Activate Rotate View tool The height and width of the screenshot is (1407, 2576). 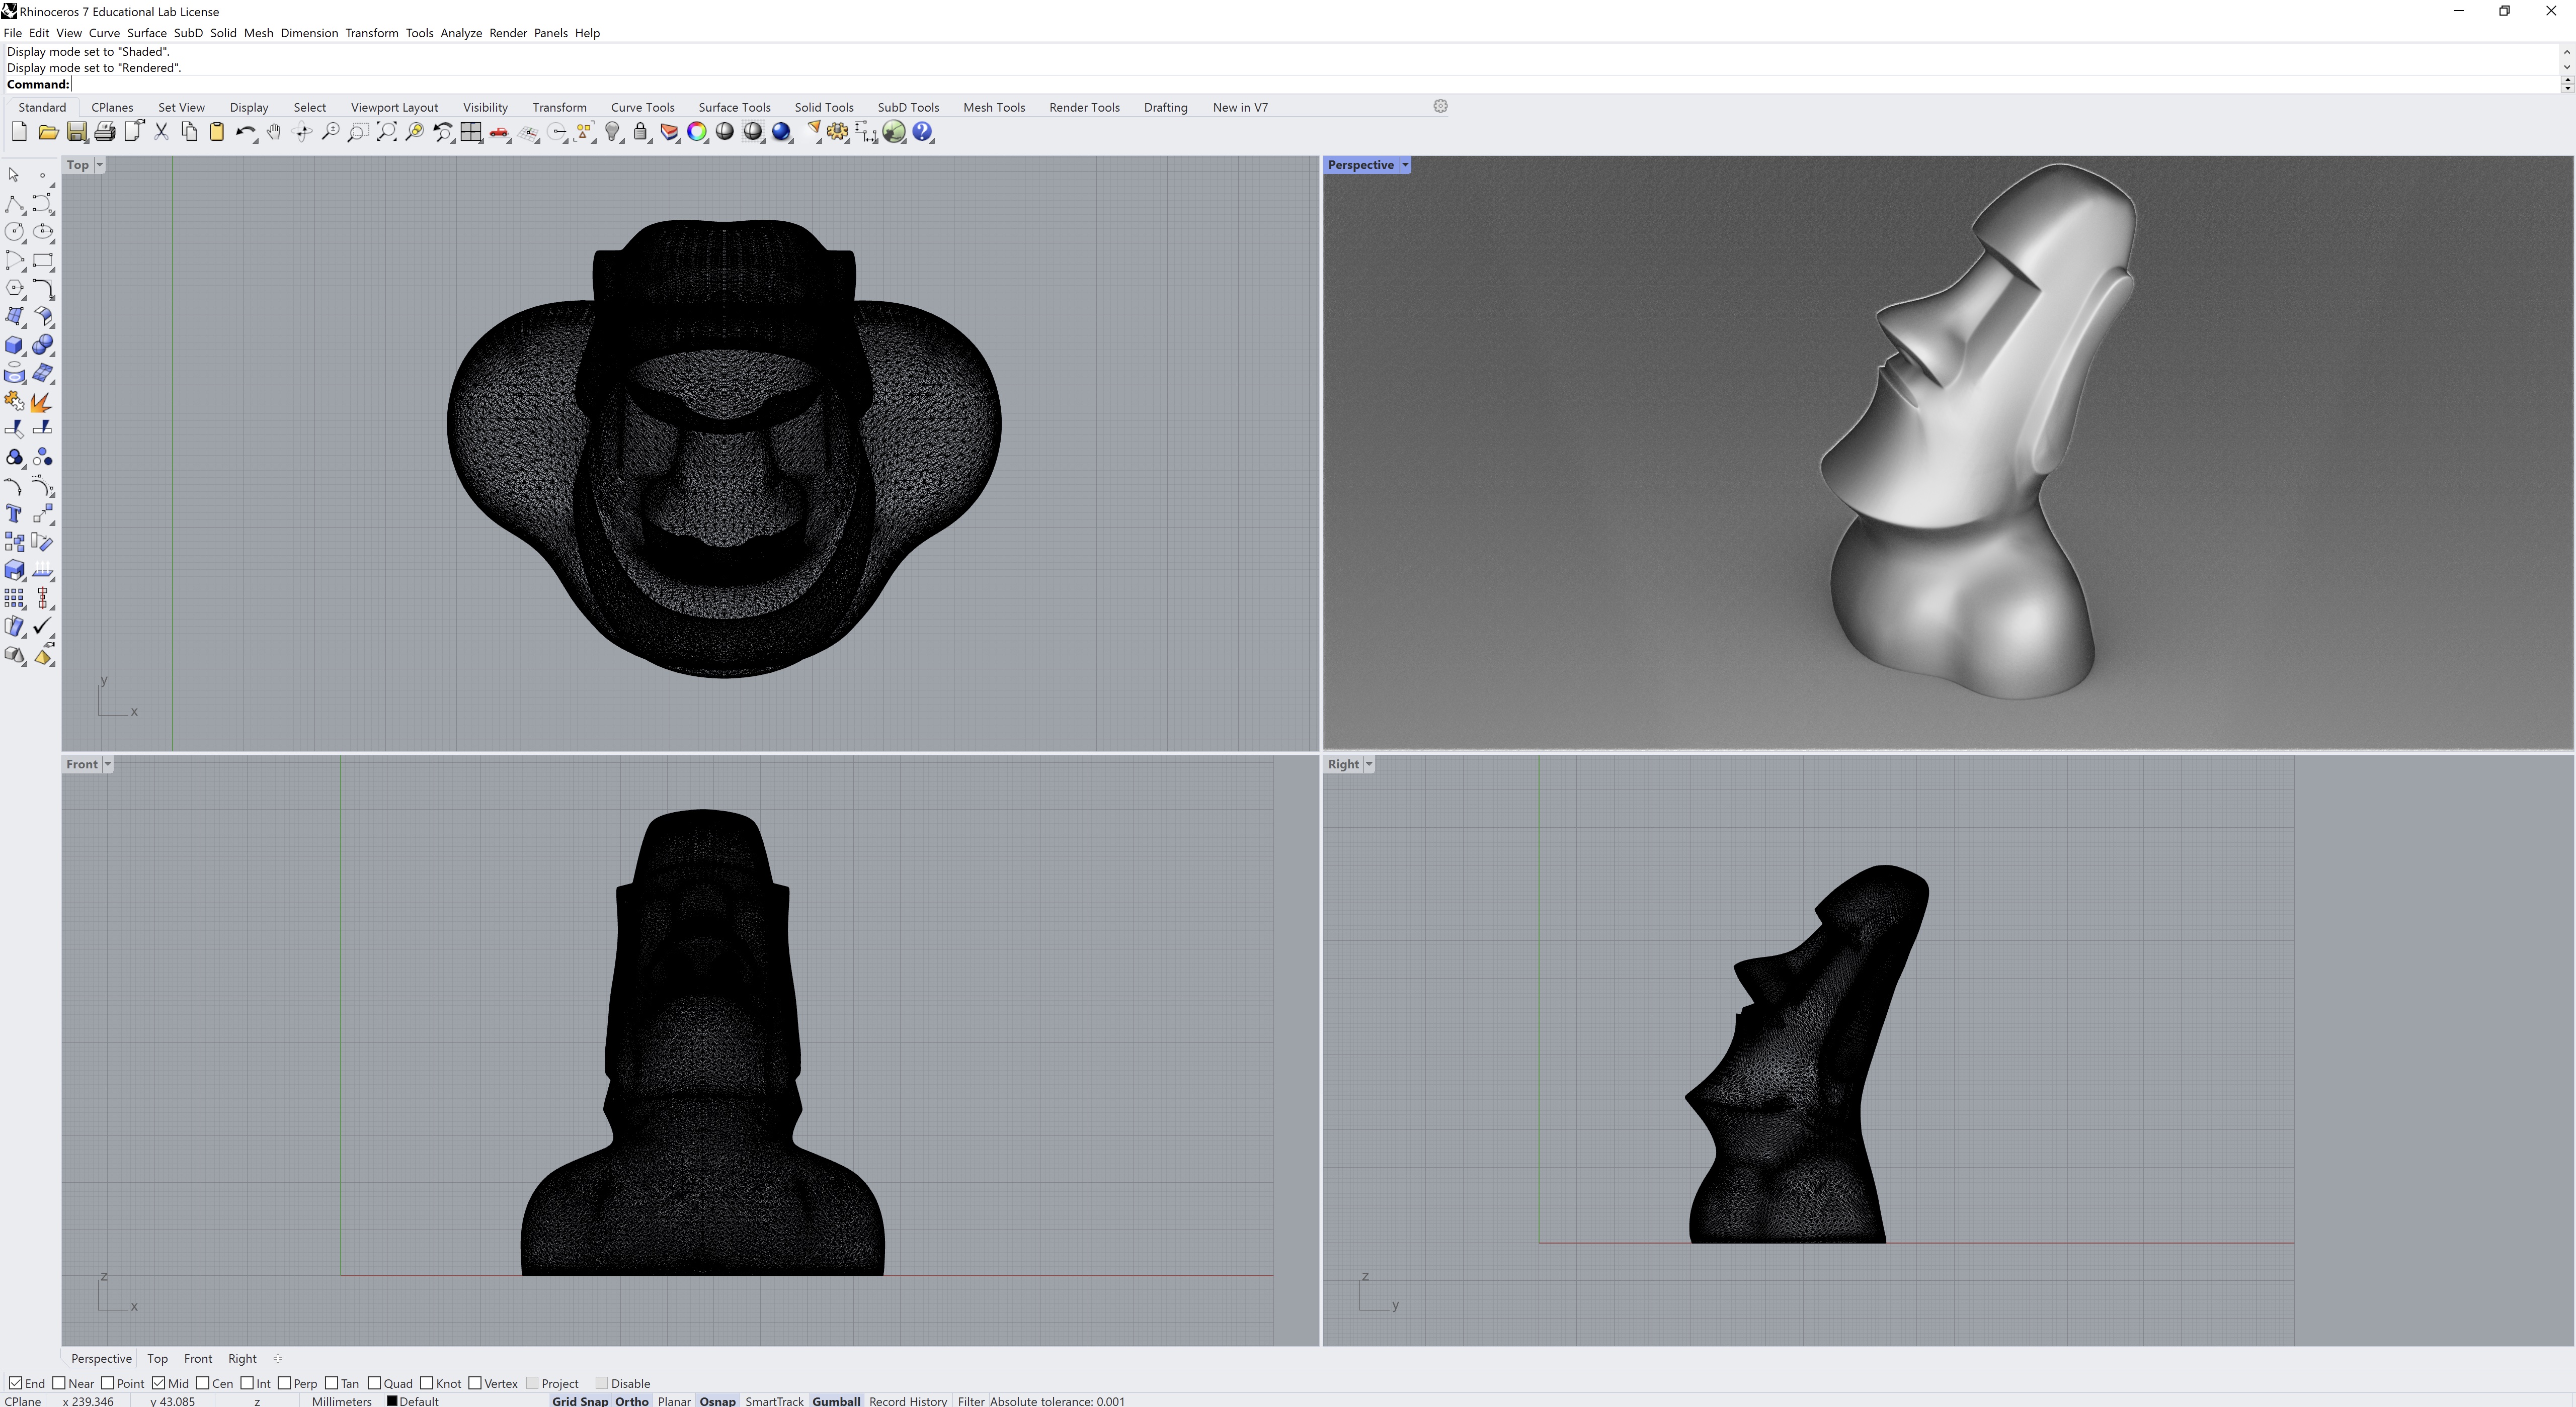click(302, 132)
